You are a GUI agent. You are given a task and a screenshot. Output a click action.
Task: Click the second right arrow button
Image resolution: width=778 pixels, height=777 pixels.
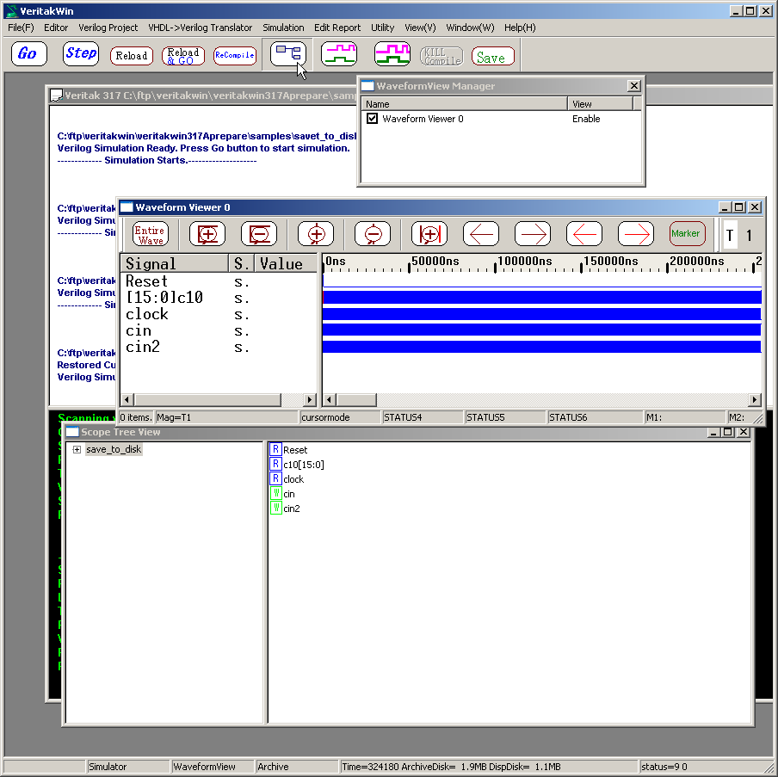click(x=636, y=234)
